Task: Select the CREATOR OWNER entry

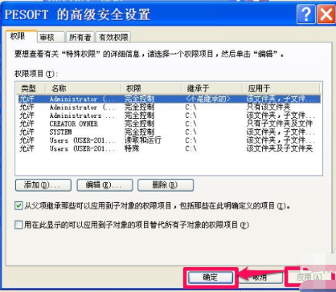Action: click(x=169, y=124)
